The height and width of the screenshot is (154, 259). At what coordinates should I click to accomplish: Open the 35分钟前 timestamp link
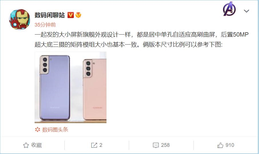[x=45, y=25]
